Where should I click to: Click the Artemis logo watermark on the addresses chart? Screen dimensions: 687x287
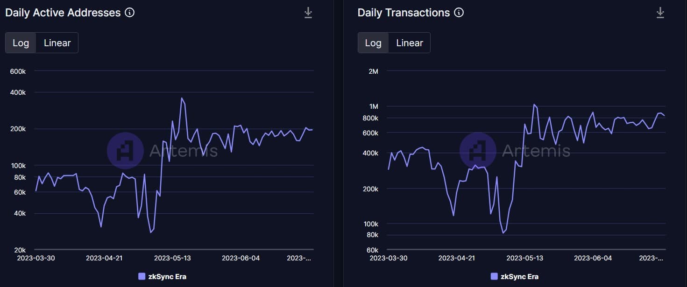[125, 150]
